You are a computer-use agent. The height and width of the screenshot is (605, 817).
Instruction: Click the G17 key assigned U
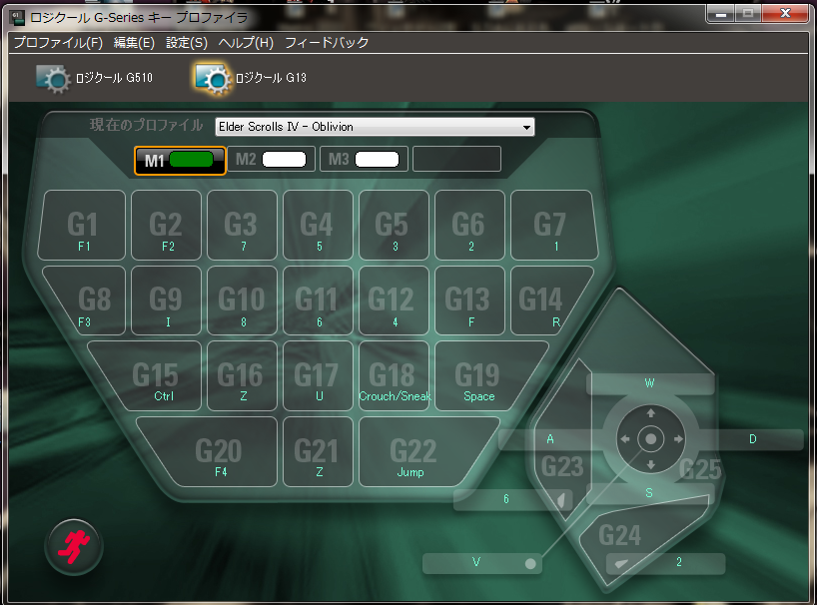click(318, 376)
